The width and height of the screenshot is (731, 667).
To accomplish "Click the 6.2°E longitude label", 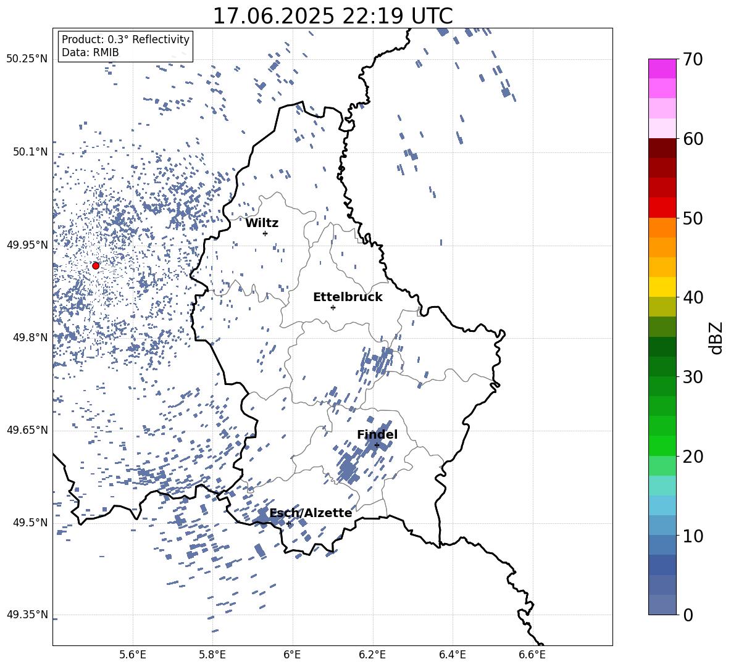I will coord(372,655).
